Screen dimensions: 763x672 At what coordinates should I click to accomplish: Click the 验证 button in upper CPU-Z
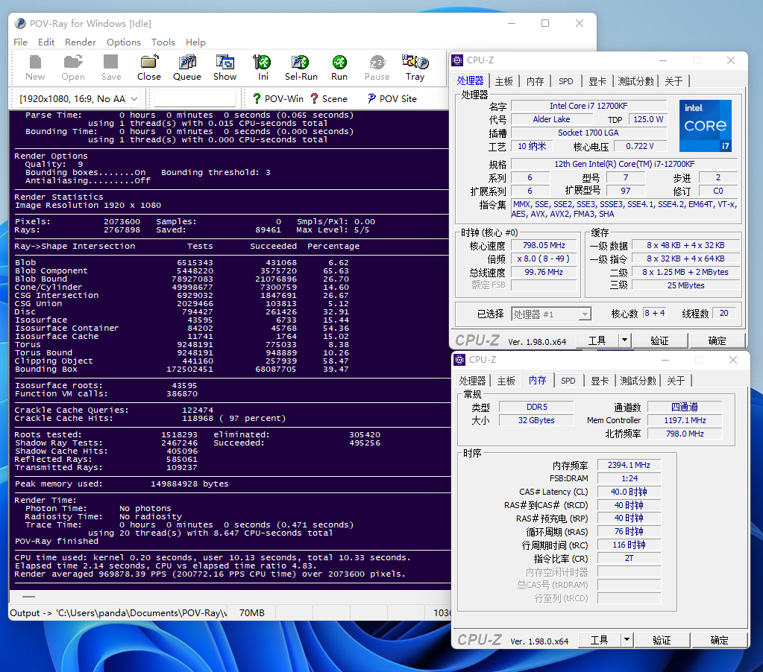(659, 340)
